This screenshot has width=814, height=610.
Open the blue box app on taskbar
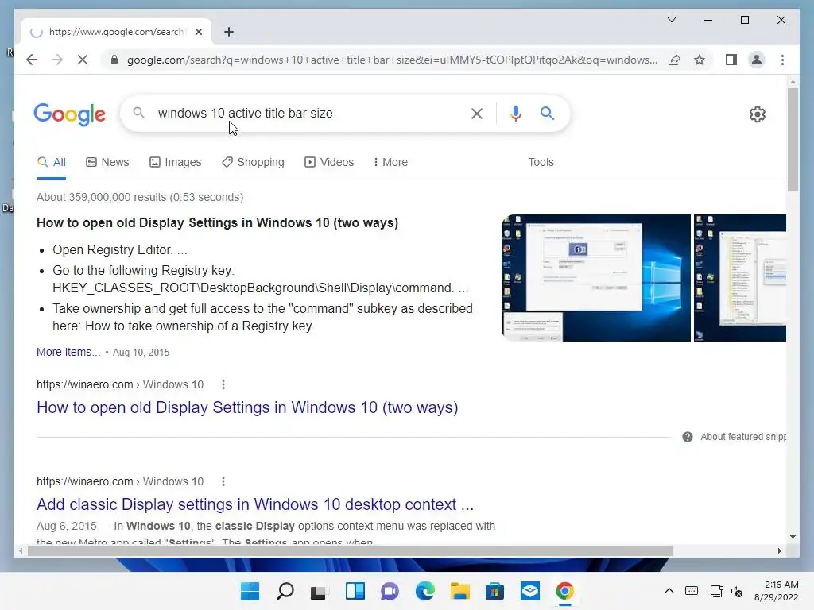tap(530, 591)
